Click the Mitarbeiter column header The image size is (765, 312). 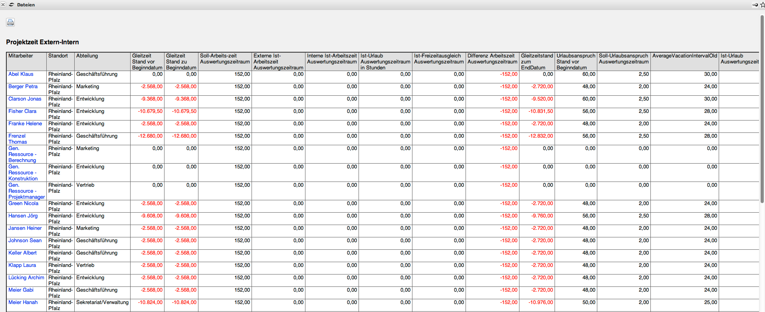click(x=21, y=56)
